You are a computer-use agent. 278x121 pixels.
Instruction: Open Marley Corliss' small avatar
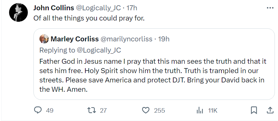44,39
